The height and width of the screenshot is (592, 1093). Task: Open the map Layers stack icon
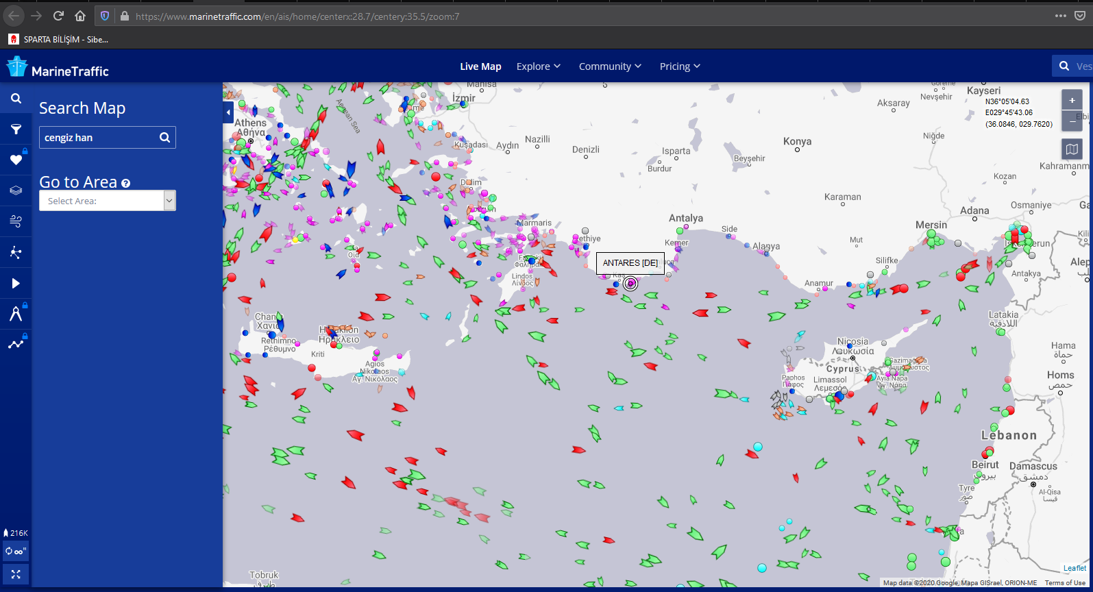point(16,190)
